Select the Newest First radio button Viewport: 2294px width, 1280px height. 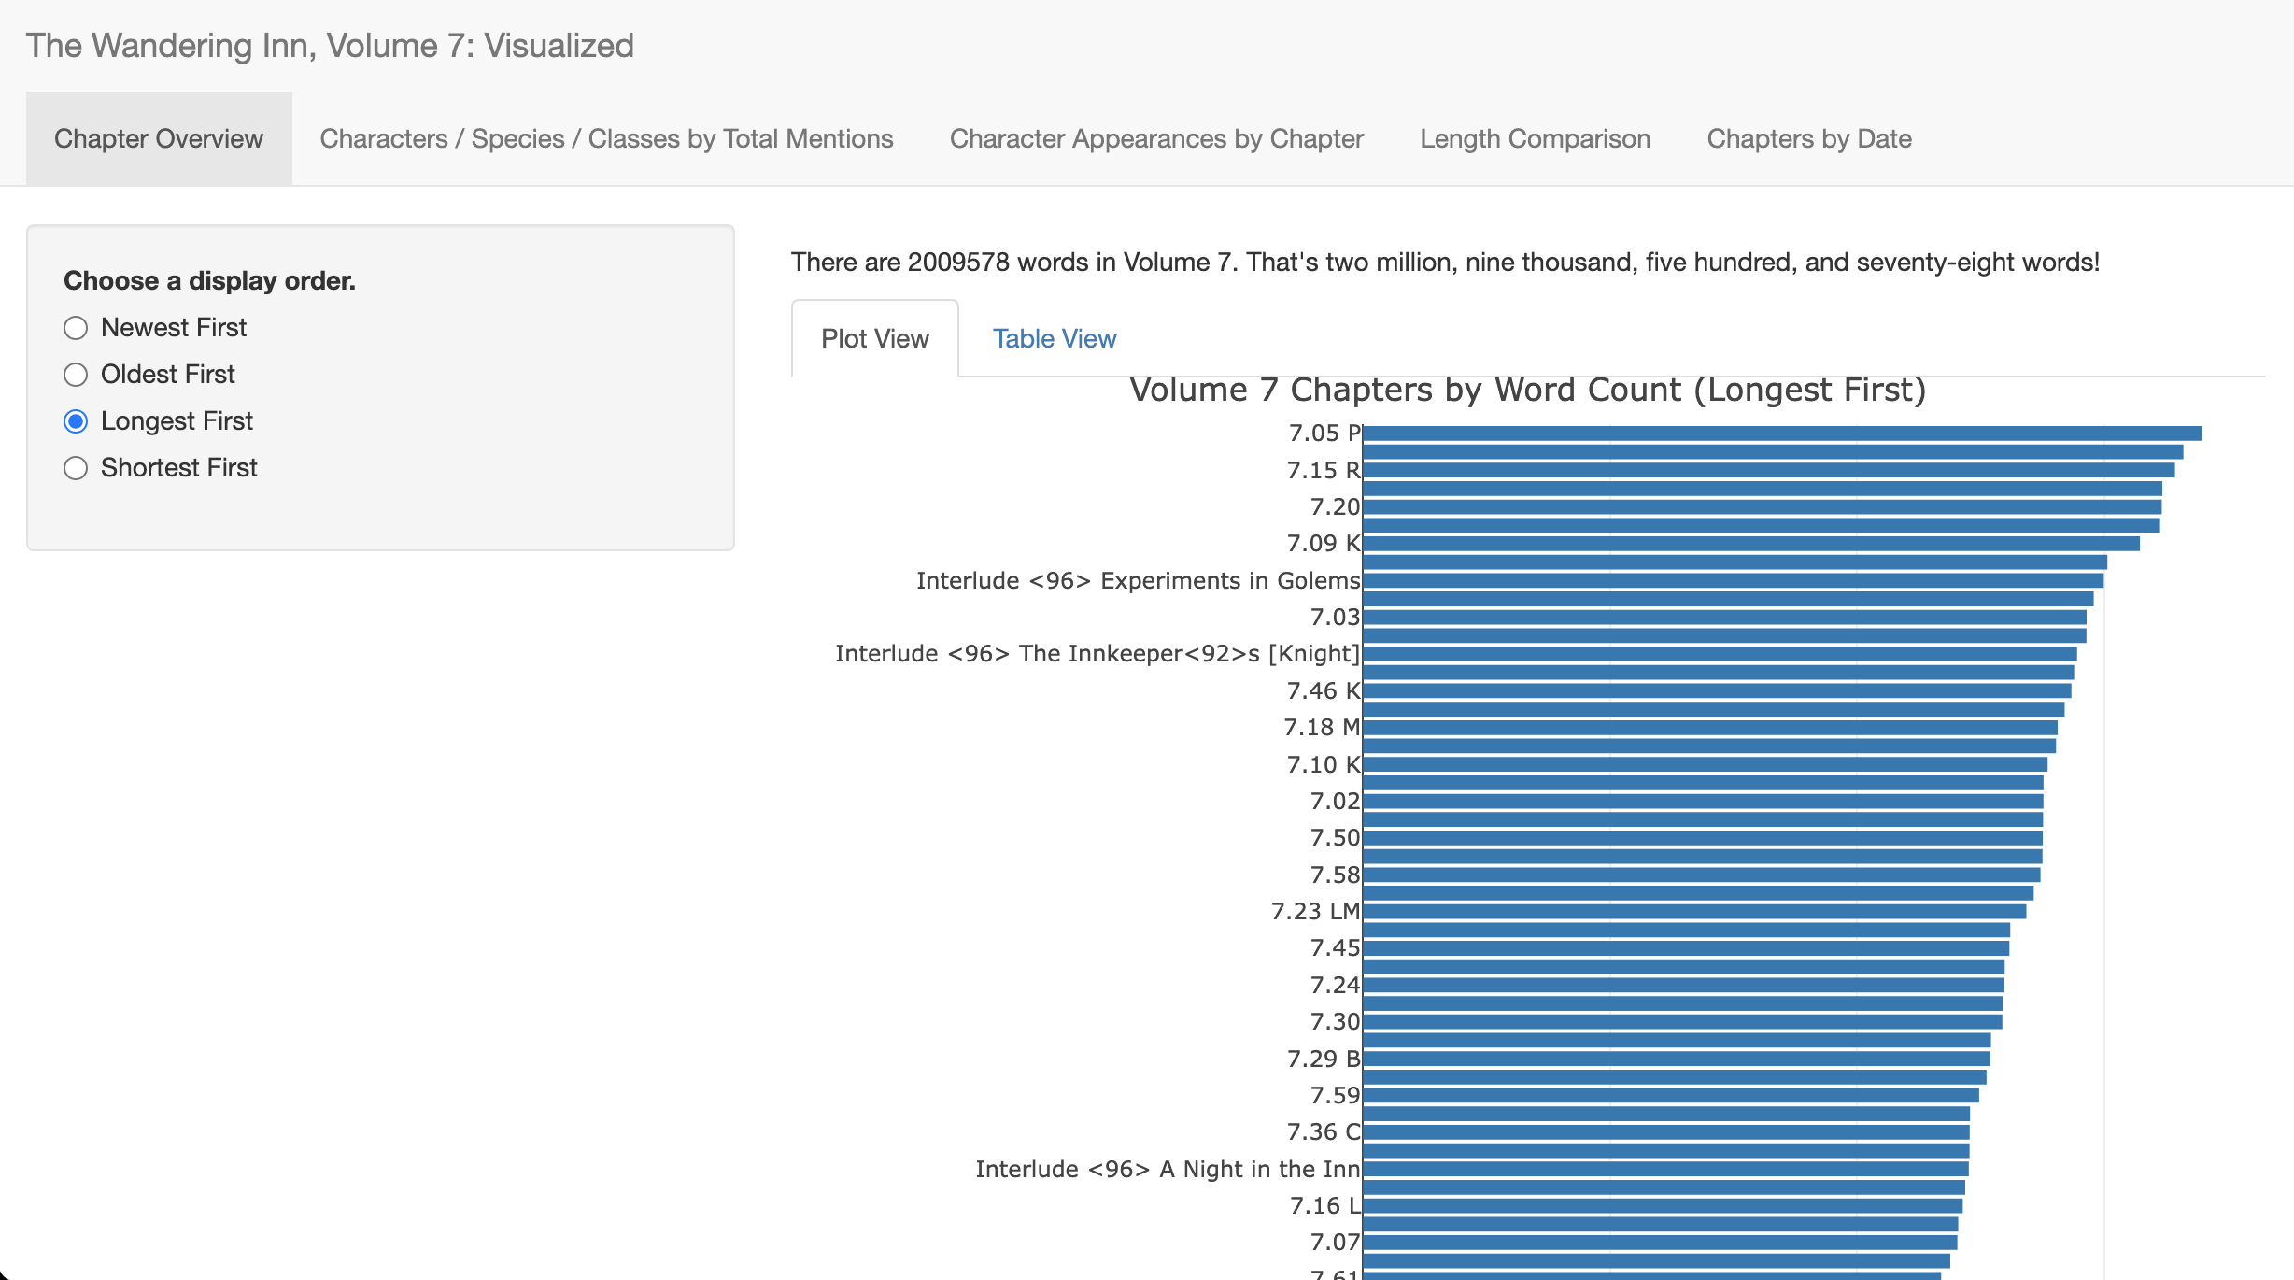tap(76, 328)
